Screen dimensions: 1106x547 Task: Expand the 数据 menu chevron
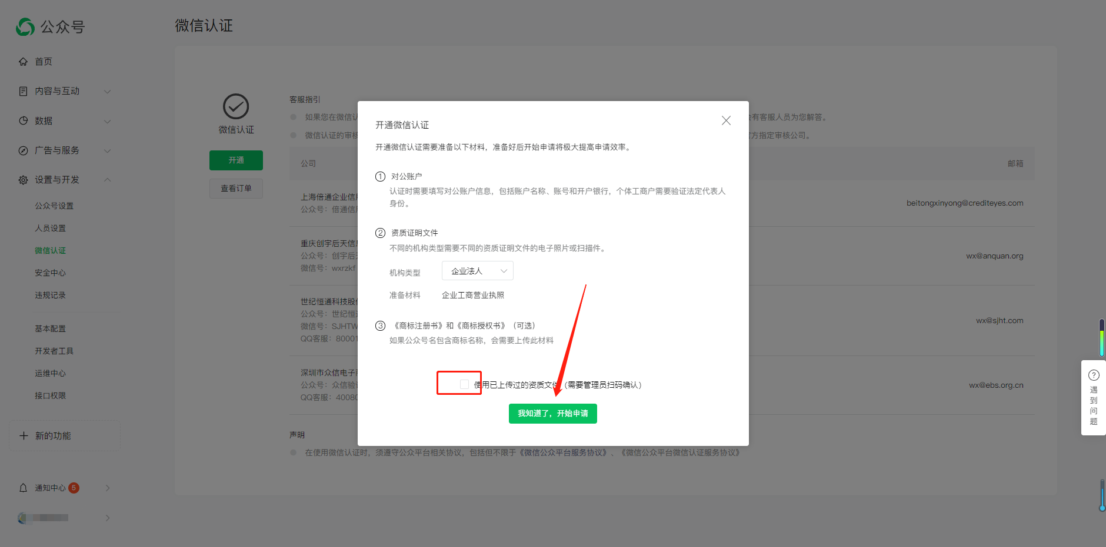[108, 121]
